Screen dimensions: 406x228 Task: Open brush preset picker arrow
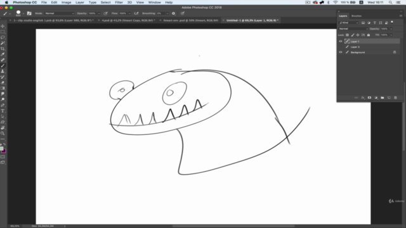[x=23, y=13]
